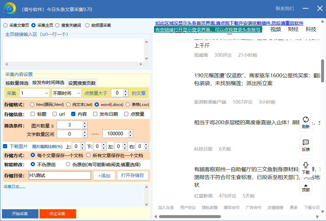Open the 190元榴莲遭"仅退款" article

tap(257, 79)
